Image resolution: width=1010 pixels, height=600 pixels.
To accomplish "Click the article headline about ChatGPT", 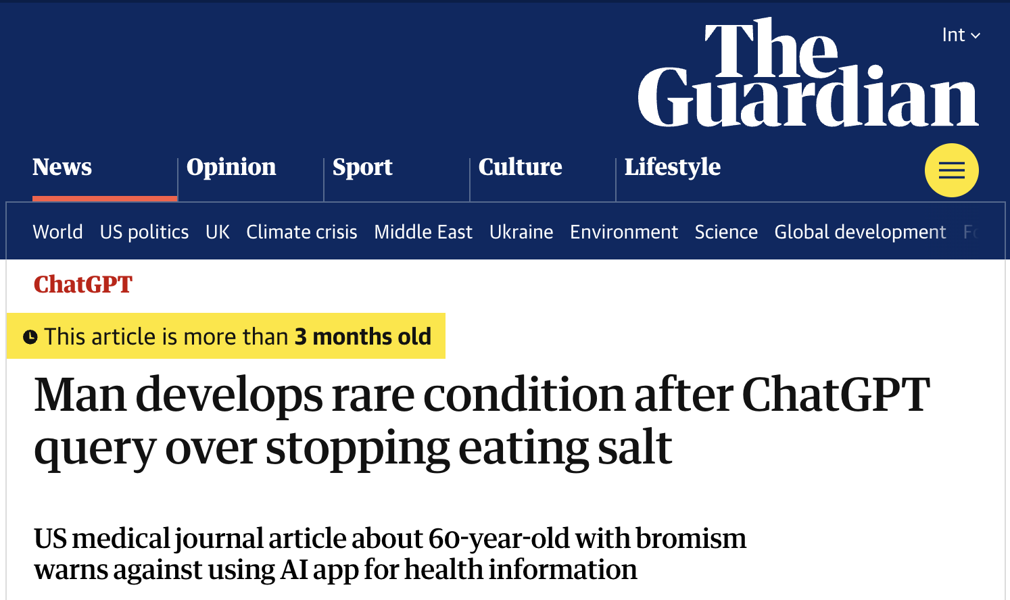I will click(481, 421).
